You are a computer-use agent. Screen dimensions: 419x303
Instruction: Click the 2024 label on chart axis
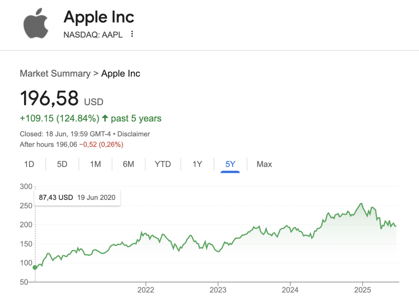click(x=290, y=290)
